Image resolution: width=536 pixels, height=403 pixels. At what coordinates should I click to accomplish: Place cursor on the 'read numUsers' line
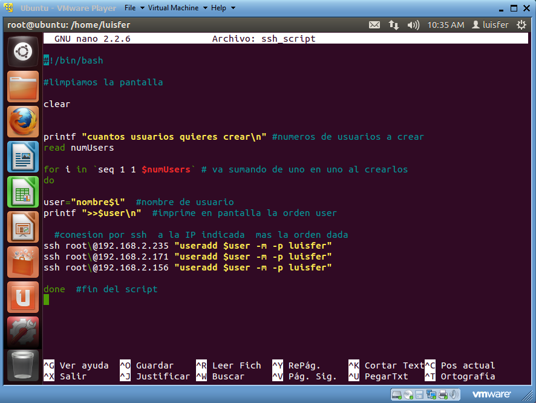coord(79,148)
